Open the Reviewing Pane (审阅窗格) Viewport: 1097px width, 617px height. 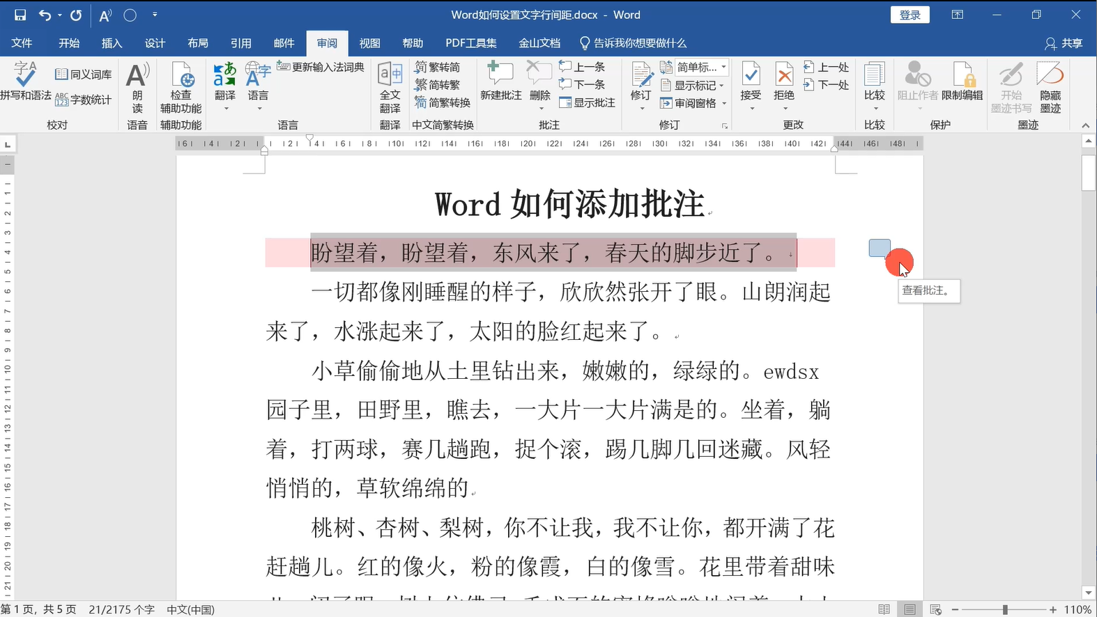[693, 103]
